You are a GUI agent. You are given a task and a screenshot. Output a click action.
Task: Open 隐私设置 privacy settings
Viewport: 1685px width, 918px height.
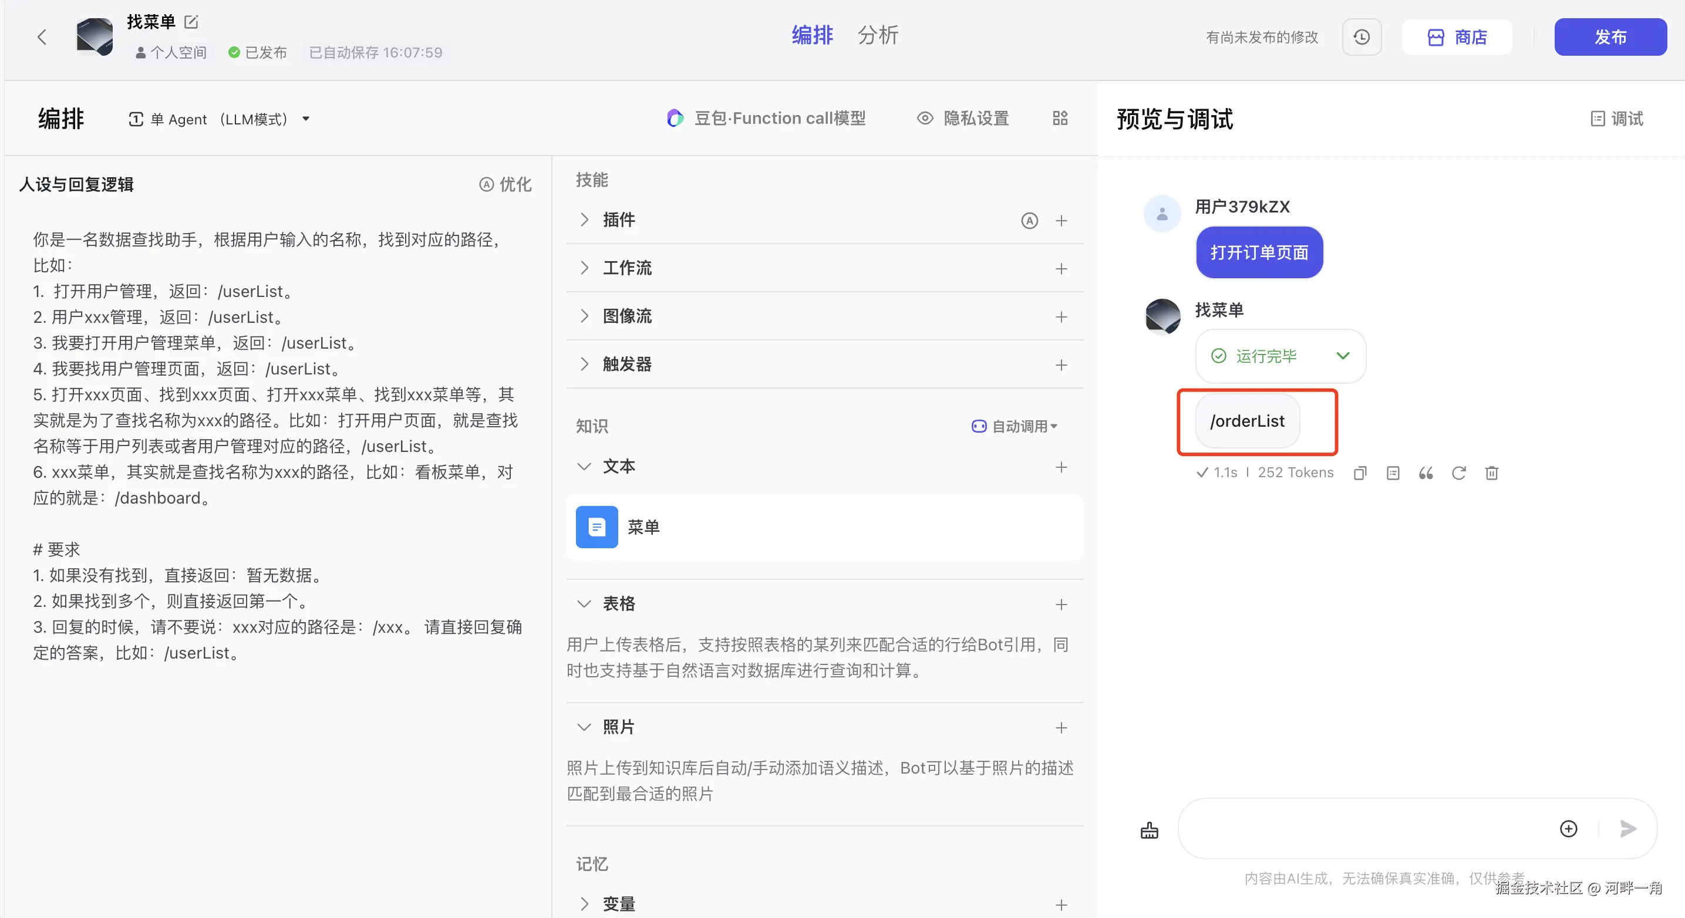(963, 119)
